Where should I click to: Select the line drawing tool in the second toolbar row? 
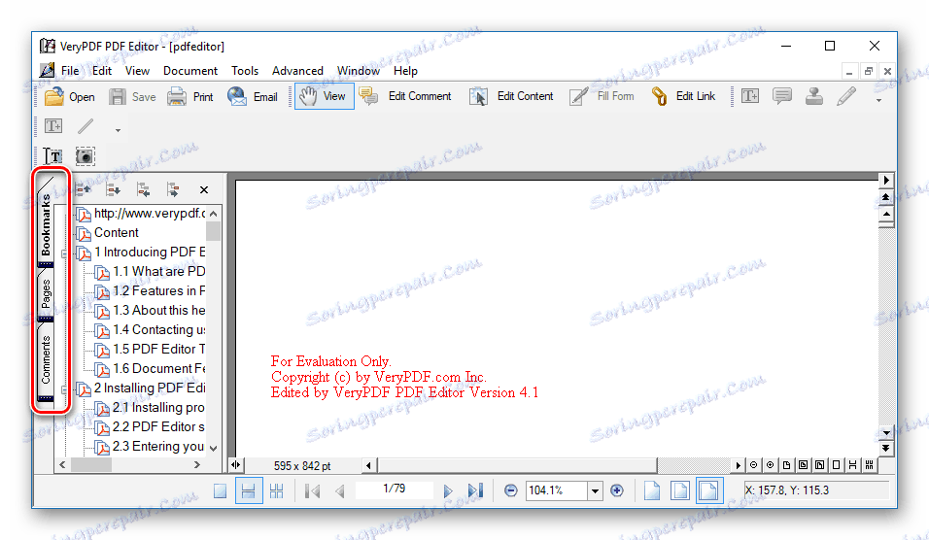tap(86, 126)
